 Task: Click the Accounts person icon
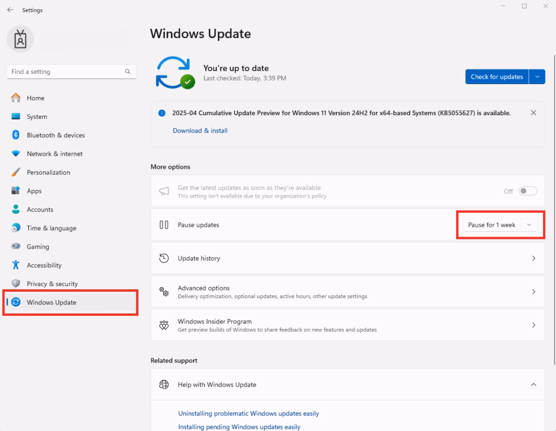tap(16, 209)
